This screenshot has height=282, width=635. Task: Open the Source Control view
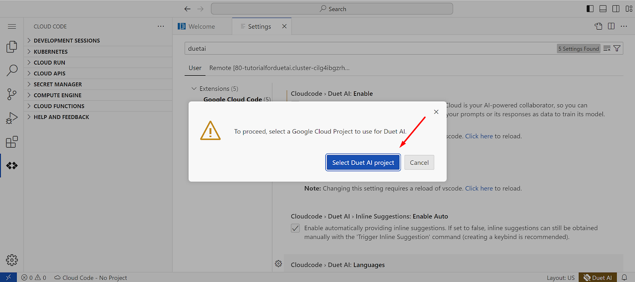click(x=12, y=94)
